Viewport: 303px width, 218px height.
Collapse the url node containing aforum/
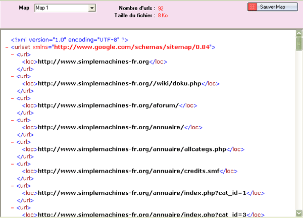tap(12, 98)
